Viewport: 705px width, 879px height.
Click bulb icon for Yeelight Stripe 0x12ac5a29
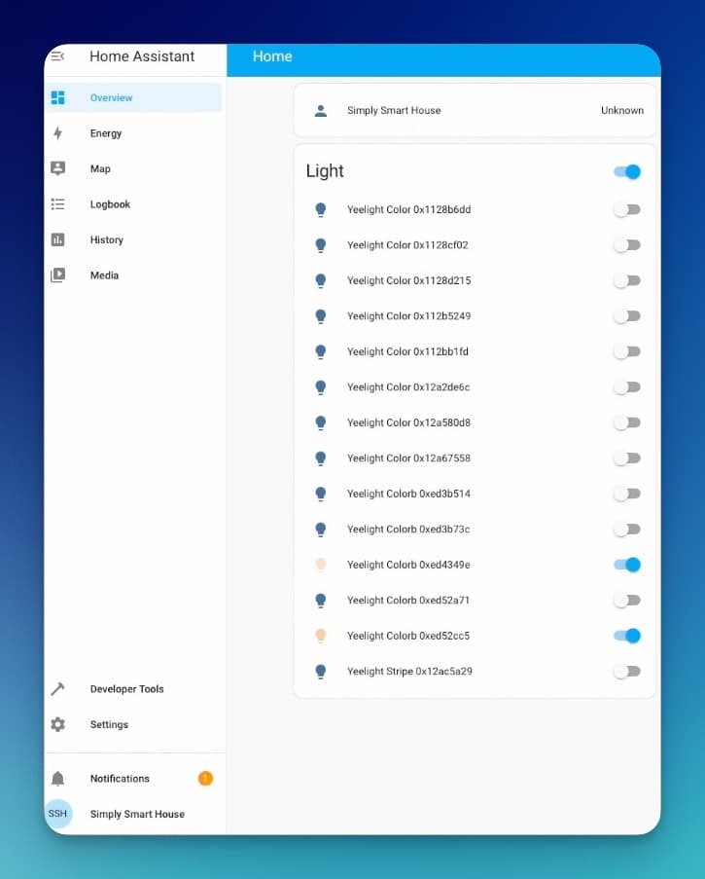pos(321,672)
